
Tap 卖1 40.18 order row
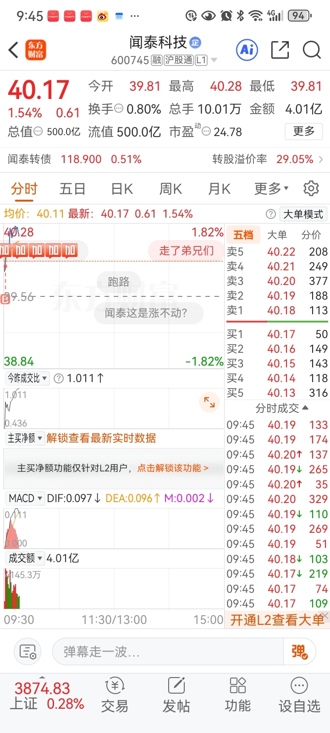click(277, 311)
